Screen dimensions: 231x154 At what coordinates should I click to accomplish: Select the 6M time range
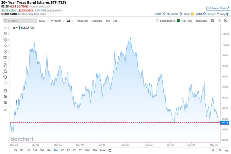[48, 150]
